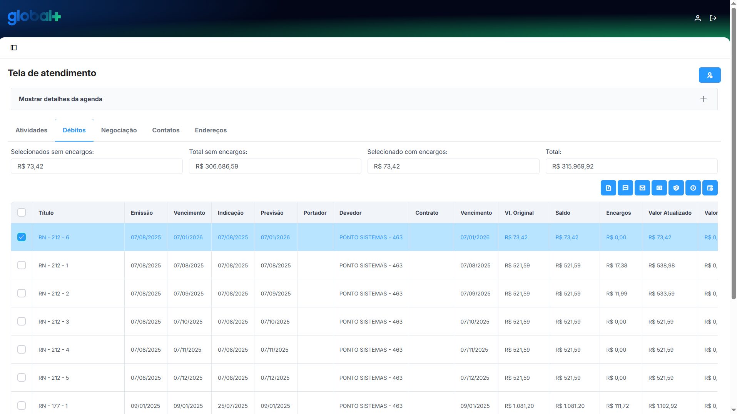The width and height of the screenshot is (737, 414).
Task: Click the envelope email icon button
Action: [x=642, y=188]
